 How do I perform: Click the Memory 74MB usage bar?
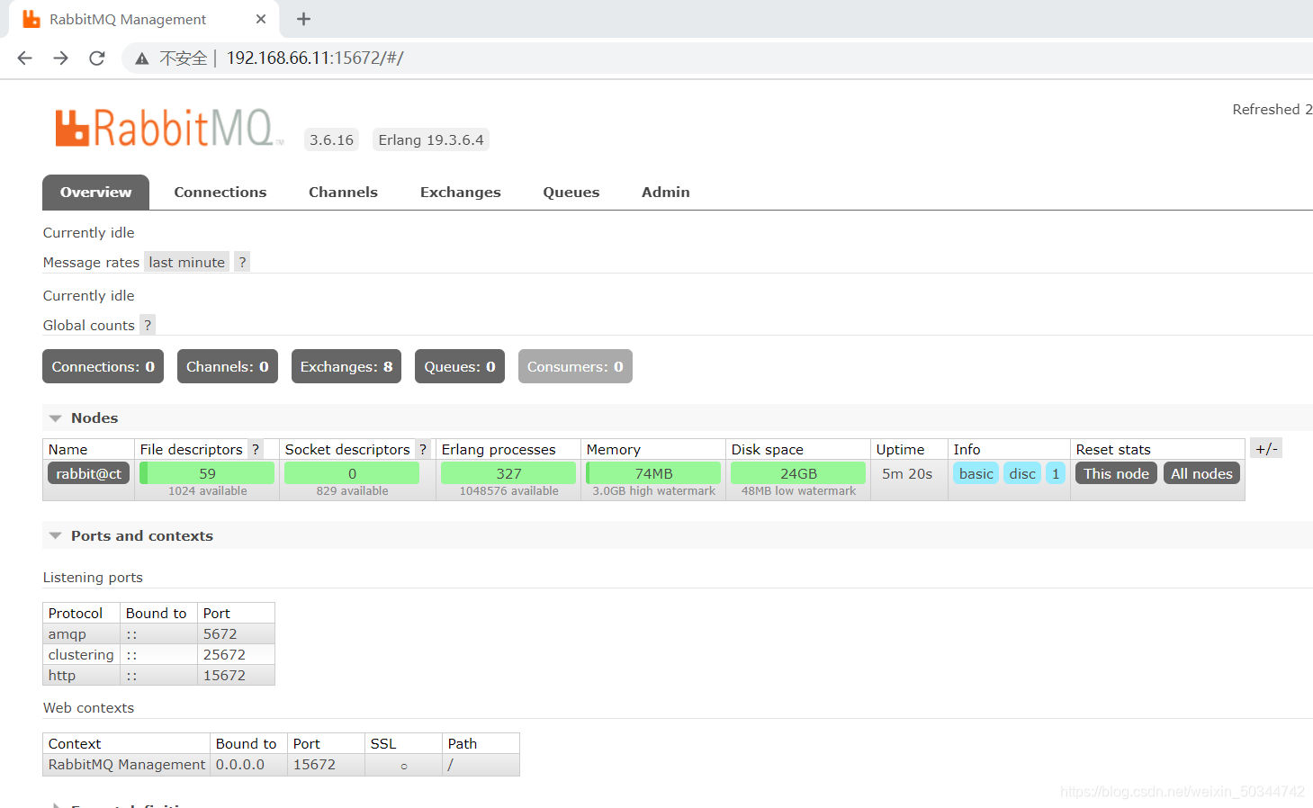tap(653, 473)
